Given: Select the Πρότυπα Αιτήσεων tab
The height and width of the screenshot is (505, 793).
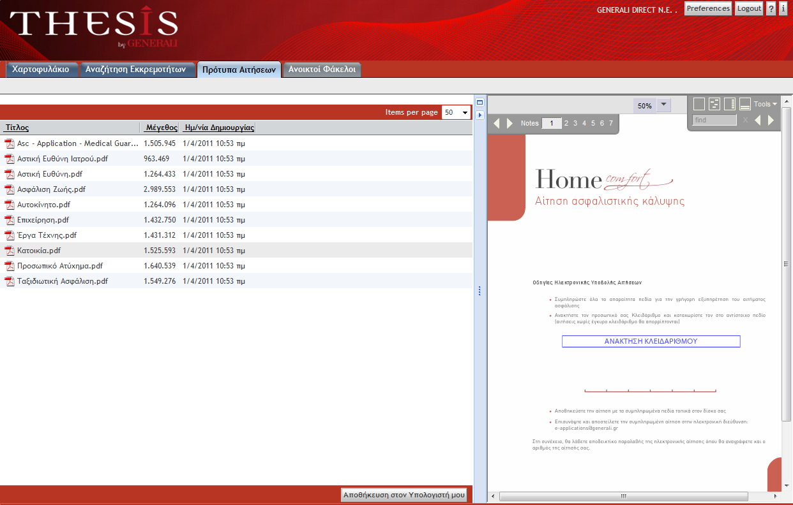Looking at the screenshot, I should click(239, 70).
